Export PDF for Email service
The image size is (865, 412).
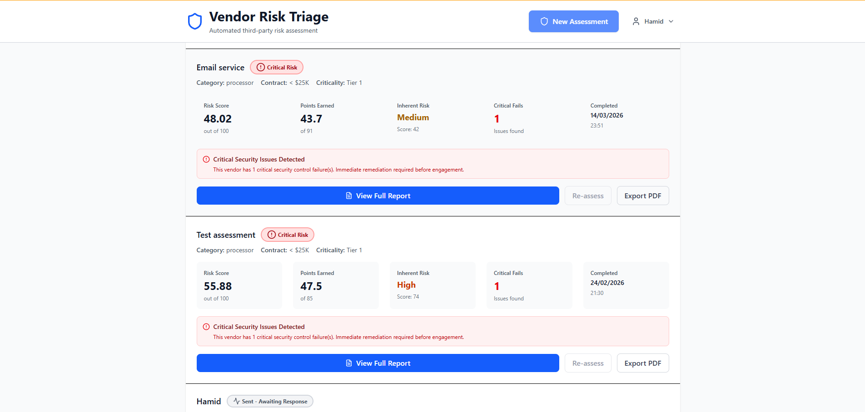[x=642, y=196]
